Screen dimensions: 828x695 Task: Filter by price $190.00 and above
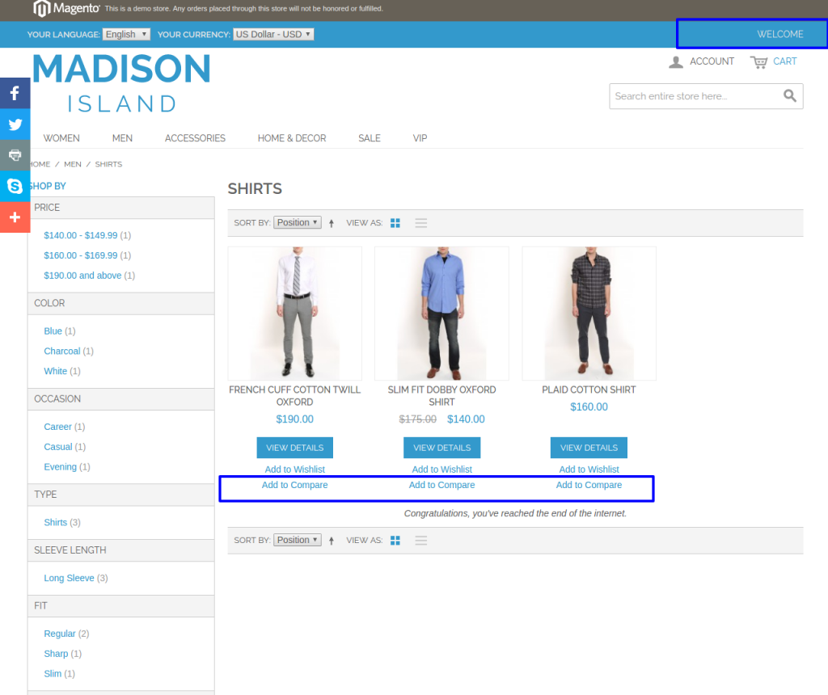82,276
